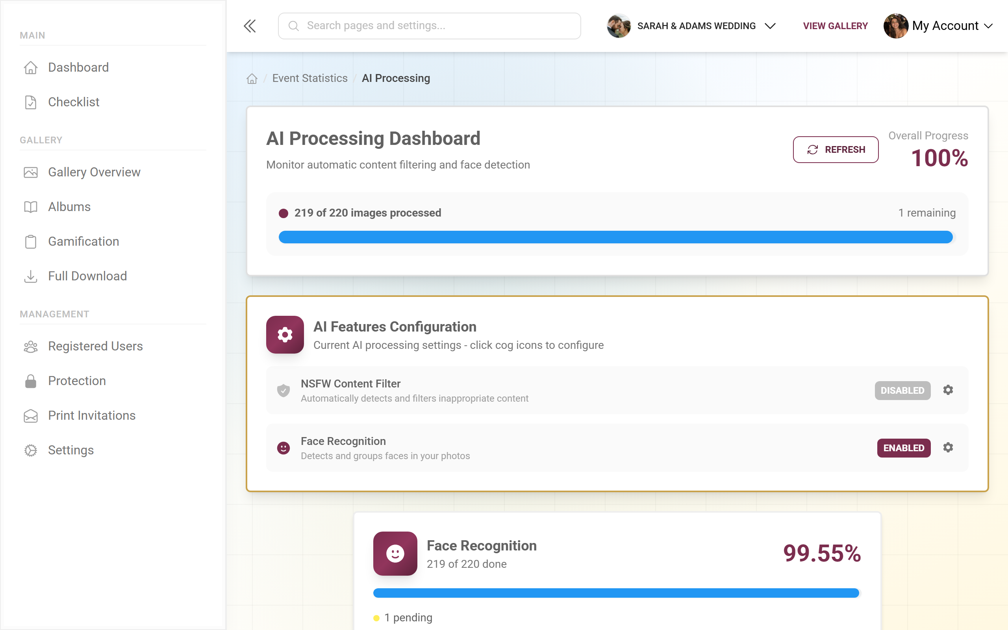Image resolution: width=1008 pixels, height=630 pixels.
Task: Click the '1 pending' status text
Action: tap(408, 617)
